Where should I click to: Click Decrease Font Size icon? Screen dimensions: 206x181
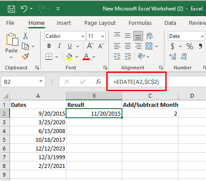tap(101, 46)
